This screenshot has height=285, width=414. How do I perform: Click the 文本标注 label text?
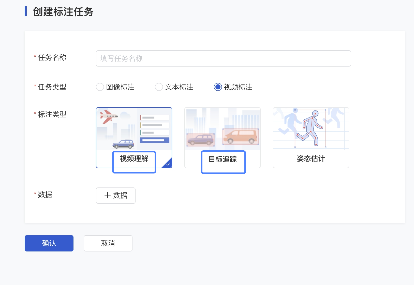pyautogui.click(x=179, y=87)
